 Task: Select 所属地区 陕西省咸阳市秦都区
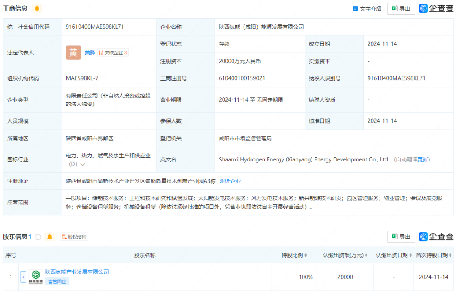90,139
